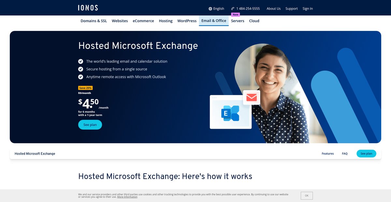Click the $4.50 price text

[x=88, y=103]
